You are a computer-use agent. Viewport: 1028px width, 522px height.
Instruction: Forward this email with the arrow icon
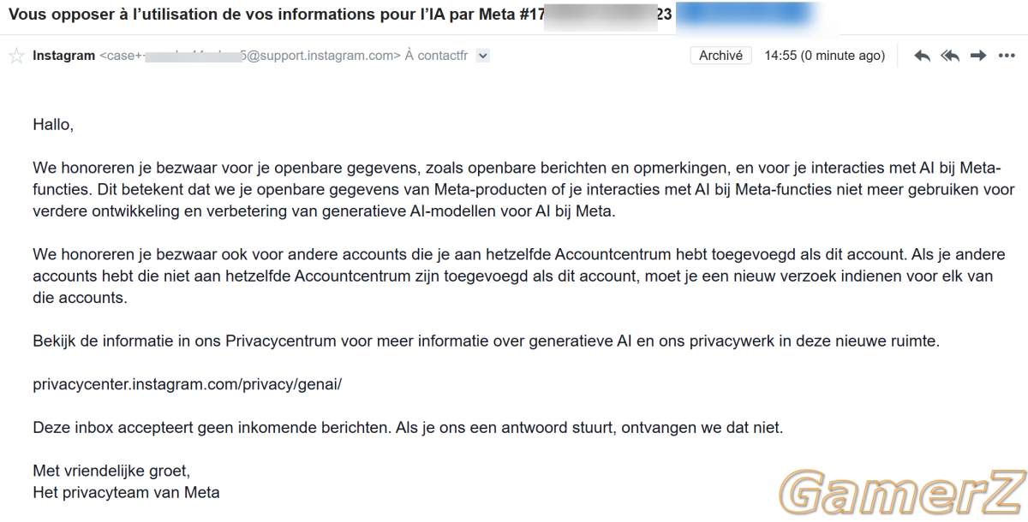(977, 56)
